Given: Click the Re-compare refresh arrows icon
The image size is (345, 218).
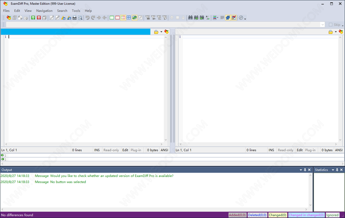Looking at the screenshot, I should pyautogui.click(x=14, y=18).
